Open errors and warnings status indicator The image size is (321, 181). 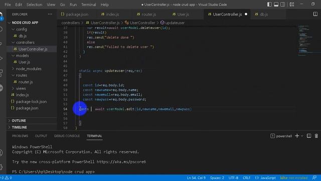pyautogui.click(x=6, y=178)
